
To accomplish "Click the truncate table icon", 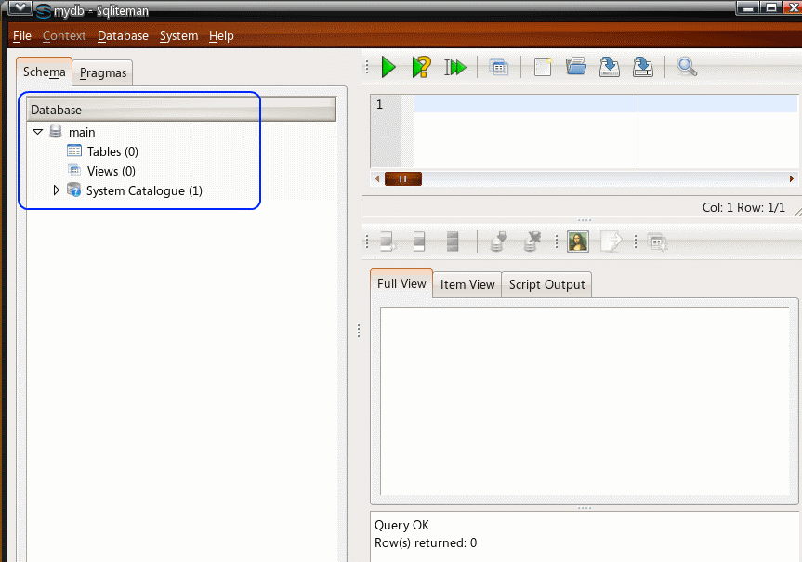I will tap(453, 242).
